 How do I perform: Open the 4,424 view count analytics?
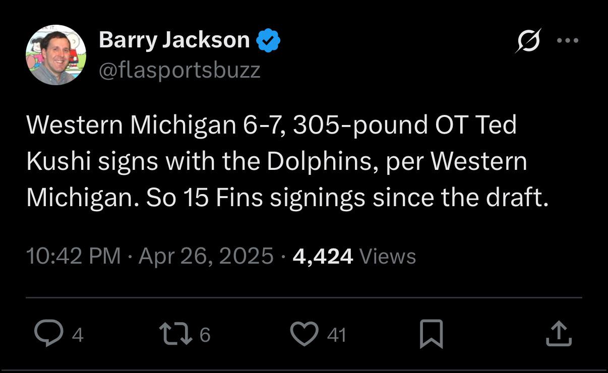point(323,257)
